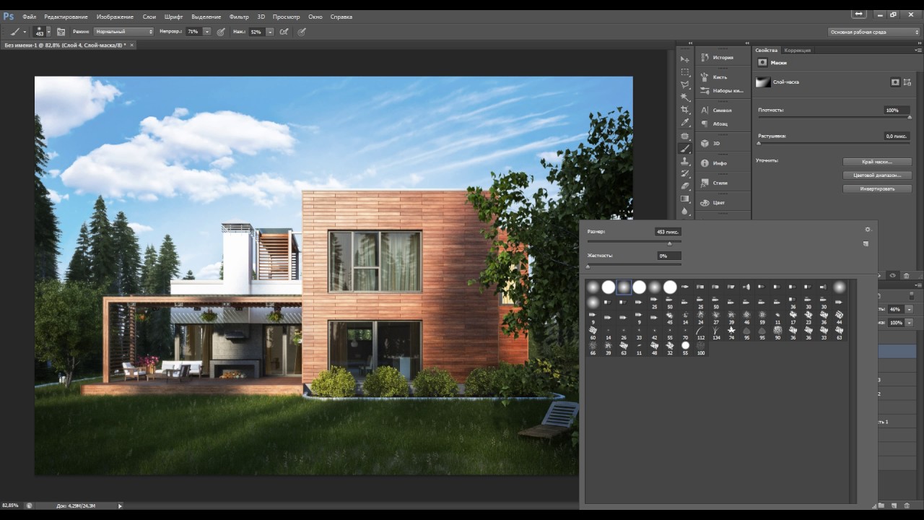The width and height of the screenshot is (924, 520).
Task: Close the Без имени-1 document tab
Action: point(131,45)
